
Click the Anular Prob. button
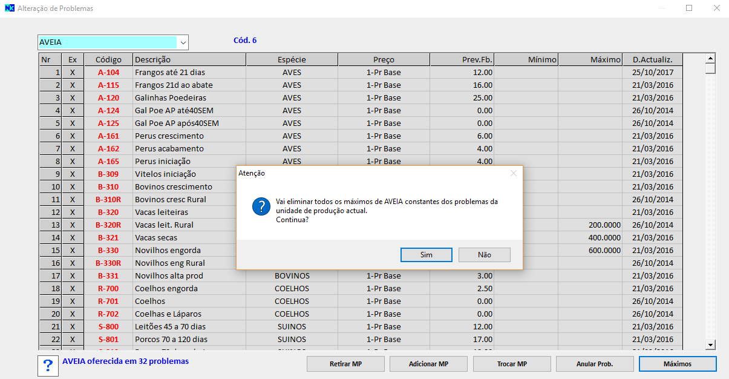[595, 364]
